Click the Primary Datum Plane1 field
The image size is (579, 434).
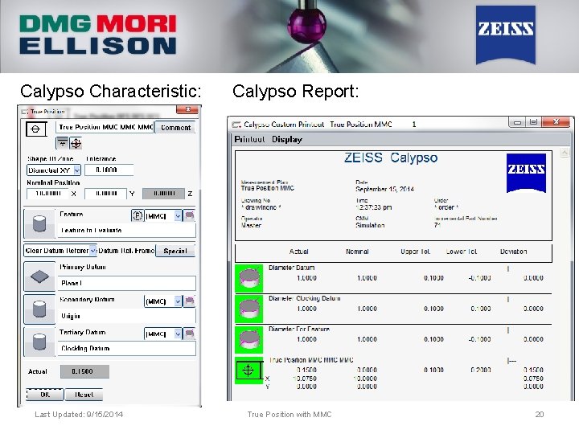pos(127,284)
